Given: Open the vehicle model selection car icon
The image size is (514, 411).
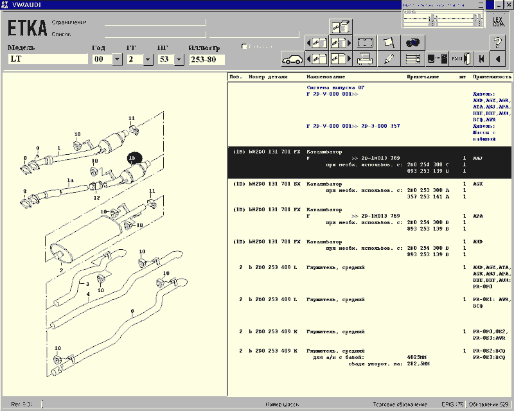Looking at the screenshot, I should tap(292, 59).
